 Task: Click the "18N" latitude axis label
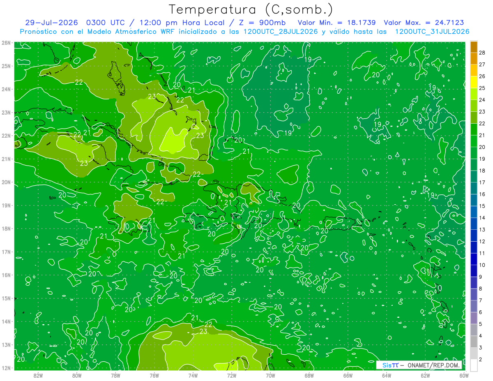coord(6,229)
